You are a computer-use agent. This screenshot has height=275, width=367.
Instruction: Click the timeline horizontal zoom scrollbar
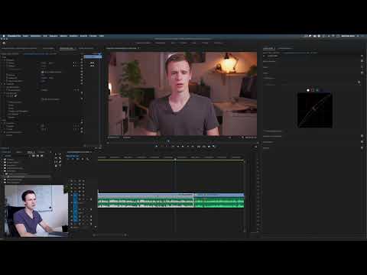(110, 235)
